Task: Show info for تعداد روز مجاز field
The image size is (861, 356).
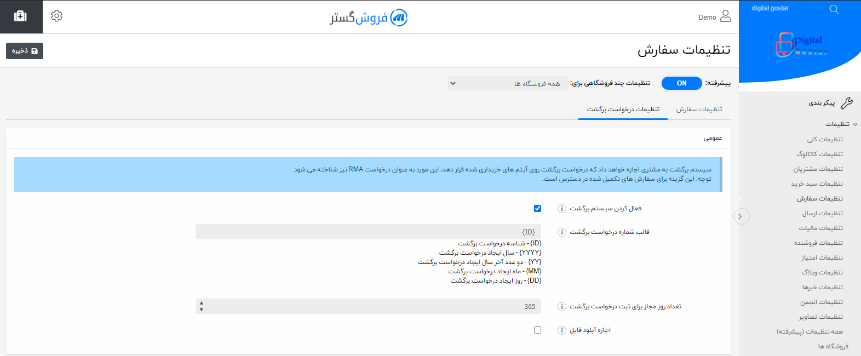Action: 561,307
